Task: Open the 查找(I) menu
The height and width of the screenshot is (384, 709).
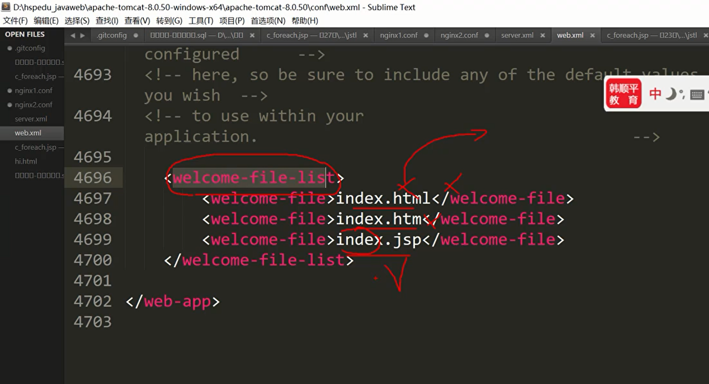Action: click(107, 21)
